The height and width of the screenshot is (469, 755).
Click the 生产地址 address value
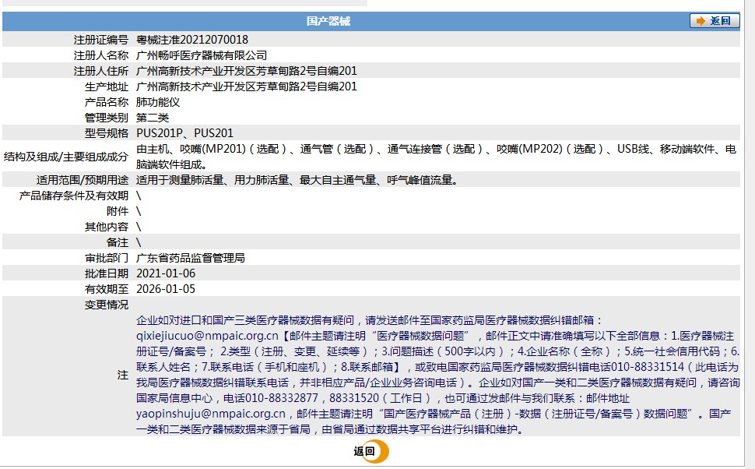tap(247, 86)
